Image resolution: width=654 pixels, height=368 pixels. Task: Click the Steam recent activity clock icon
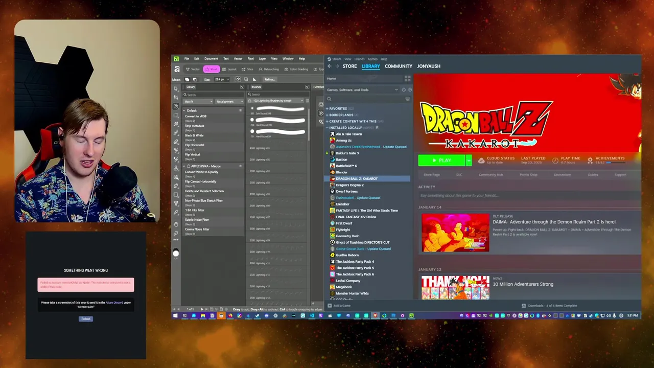click(404, 90)
